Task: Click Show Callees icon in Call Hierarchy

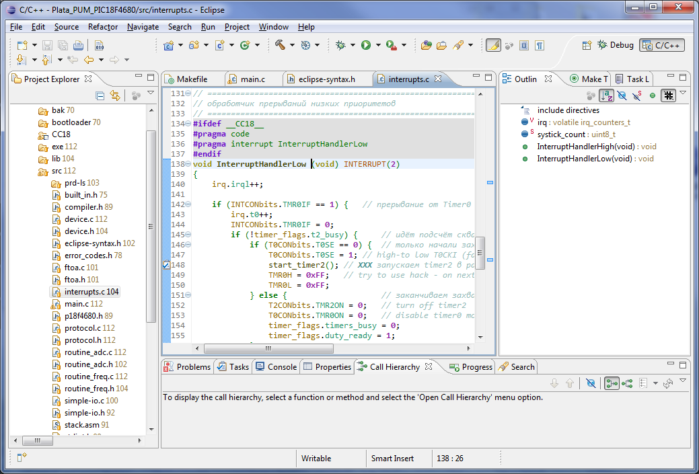Action: 627,383
